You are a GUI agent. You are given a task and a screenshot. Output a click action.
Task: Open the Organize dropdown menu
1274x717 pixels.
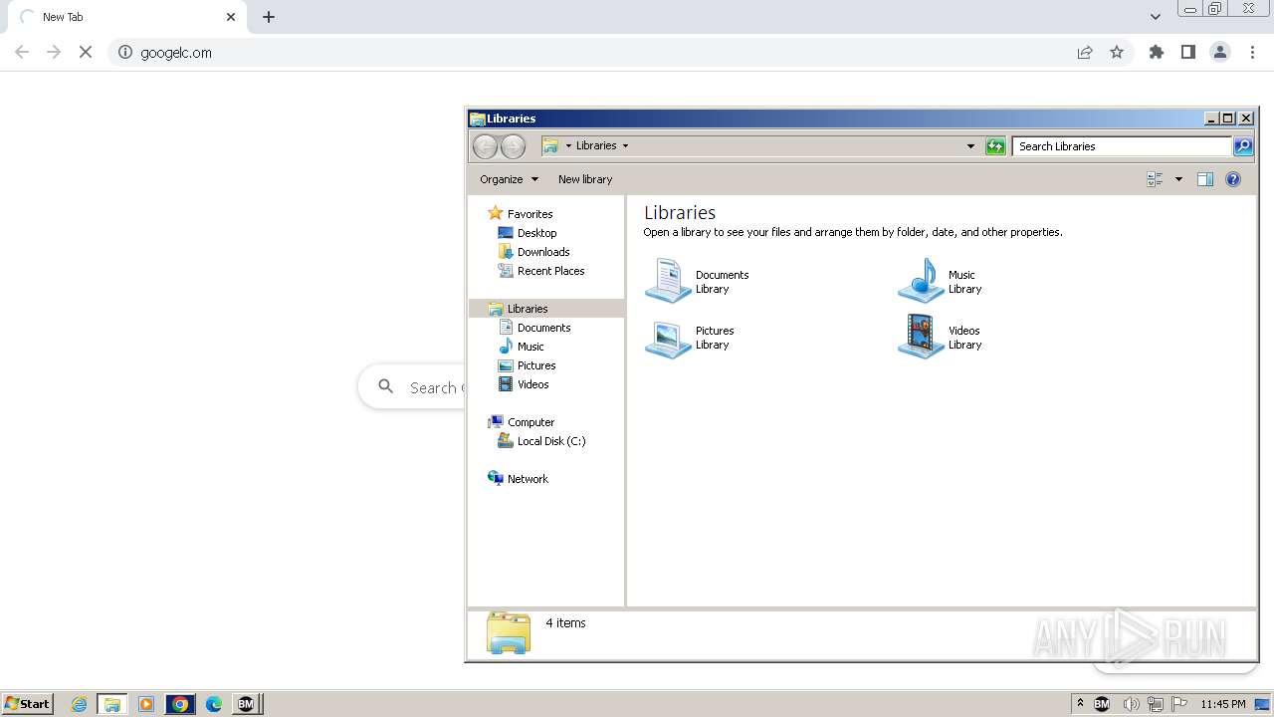tap(509, 179)
